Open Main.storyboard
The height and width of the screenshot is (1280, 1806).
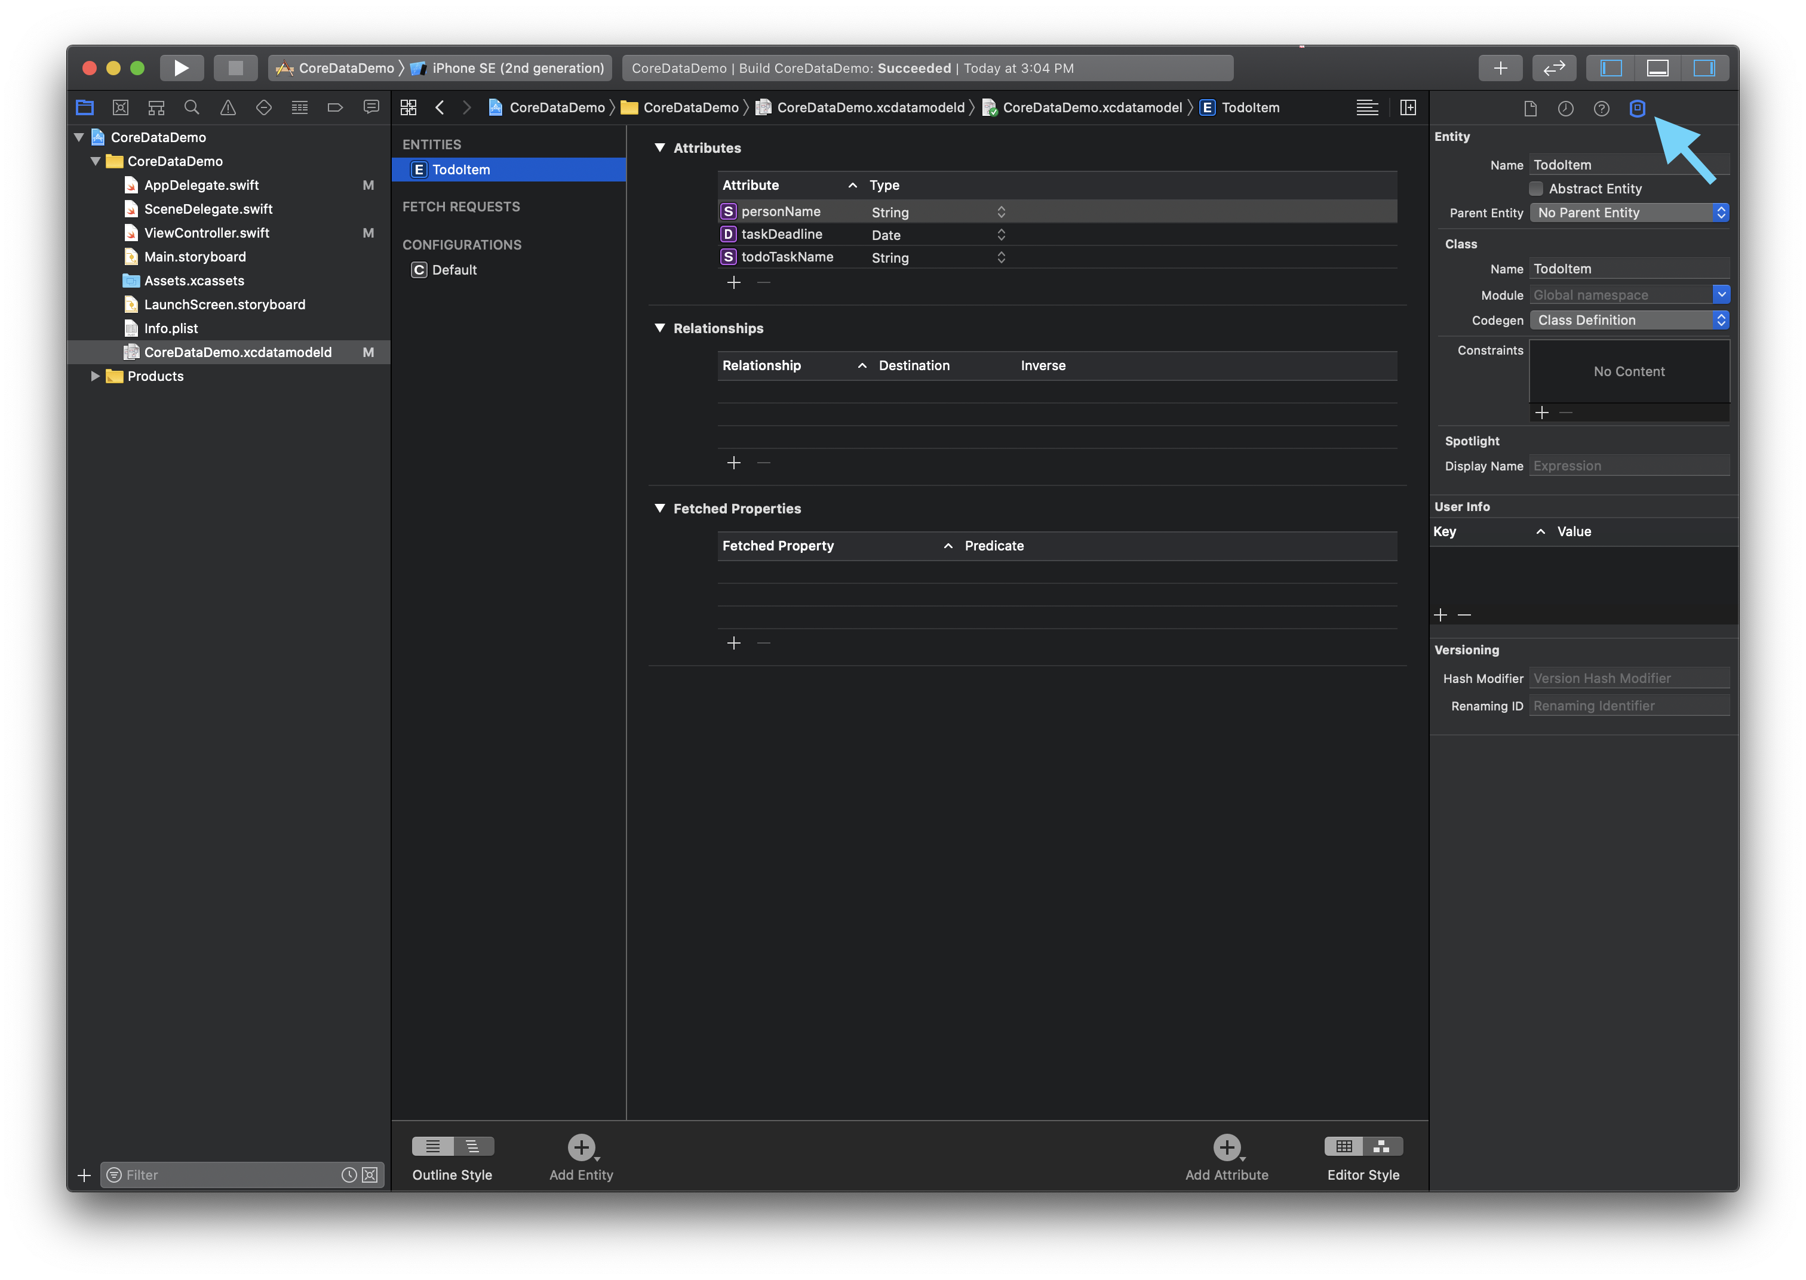coord(195,257)
